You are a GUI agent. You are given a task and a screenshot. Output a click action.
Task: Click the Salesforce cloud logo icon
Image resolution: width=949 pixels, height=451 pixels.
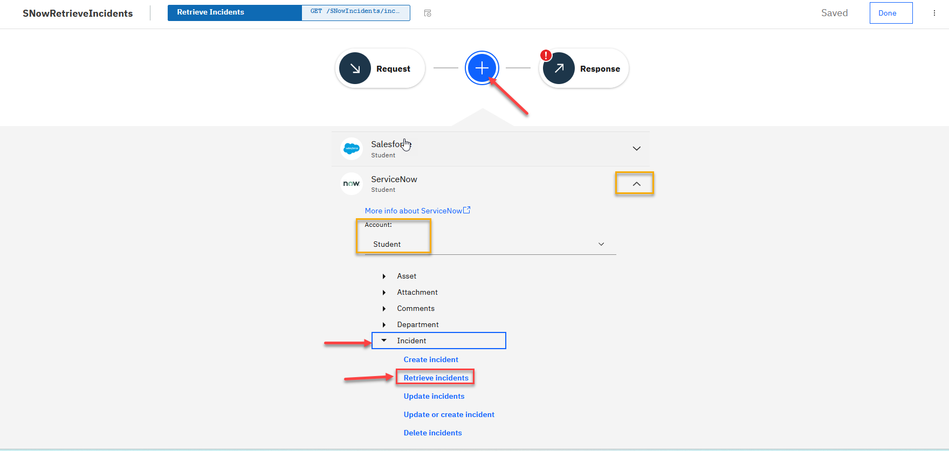tap(352, 149)
